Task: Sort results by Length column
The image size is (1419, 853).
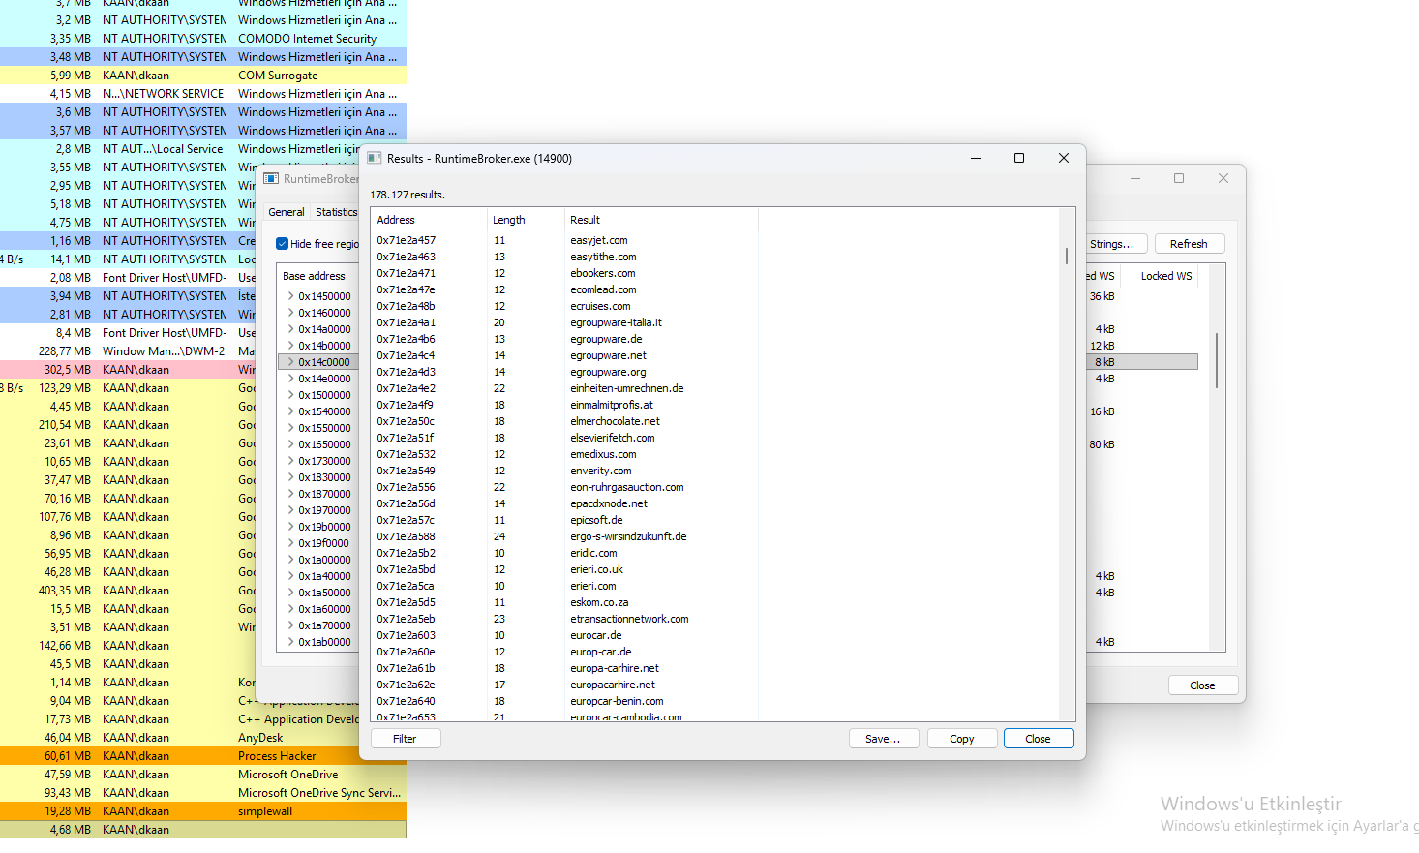Action: 526,220
